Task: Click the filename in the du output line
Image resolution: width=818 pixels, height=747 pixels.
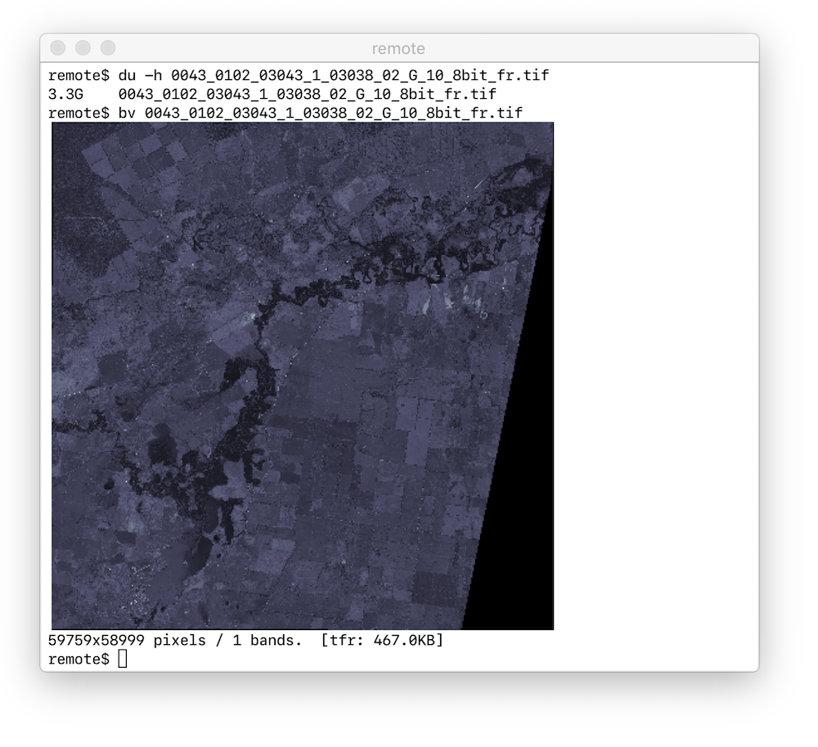Action: pos(307,94)
